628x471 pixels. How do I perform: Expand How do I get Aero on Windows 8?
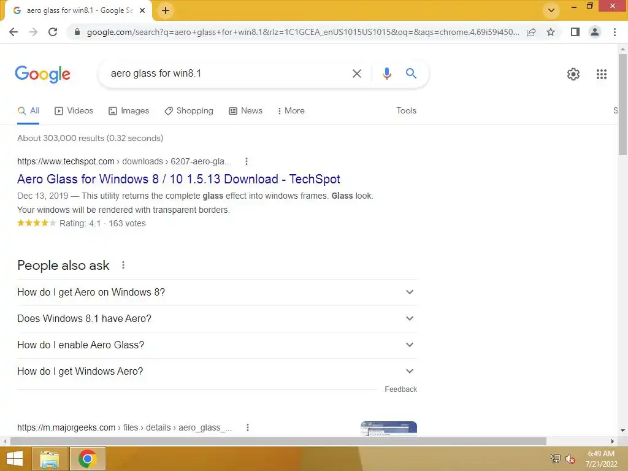(x=217, y=293)
